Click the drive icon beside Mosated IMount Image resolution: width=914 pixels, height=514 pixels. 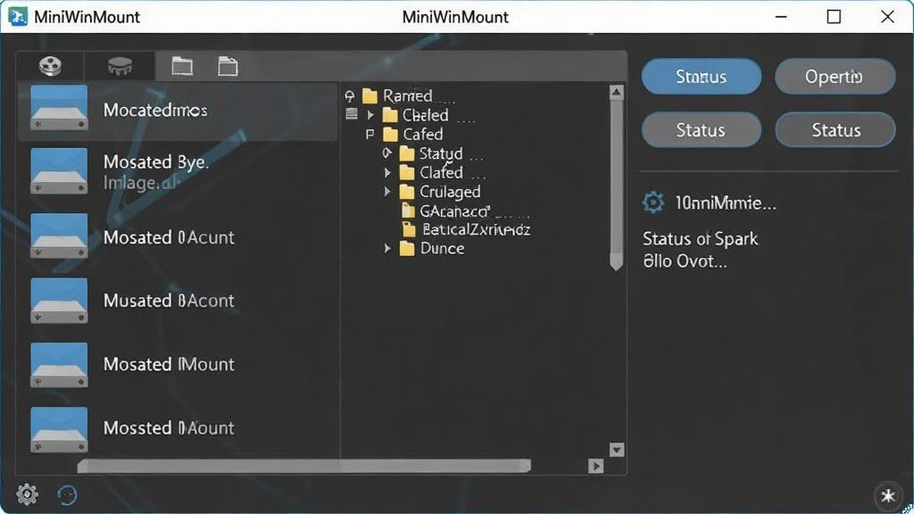tap(59, 365)
